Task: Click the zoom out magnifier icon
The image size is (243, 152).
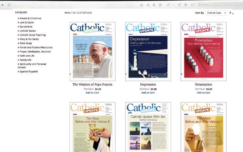Action: [x=148, y=5]
